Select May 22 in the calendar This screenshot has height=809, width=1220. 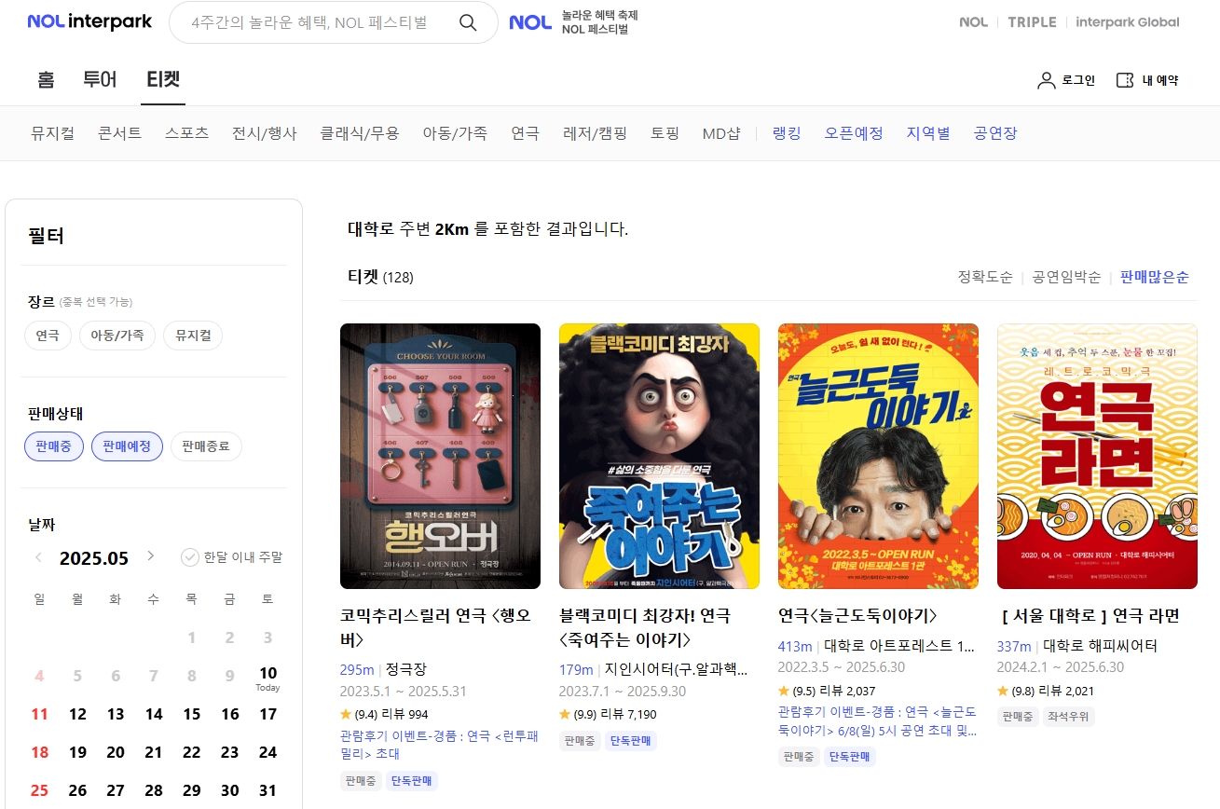191,752
